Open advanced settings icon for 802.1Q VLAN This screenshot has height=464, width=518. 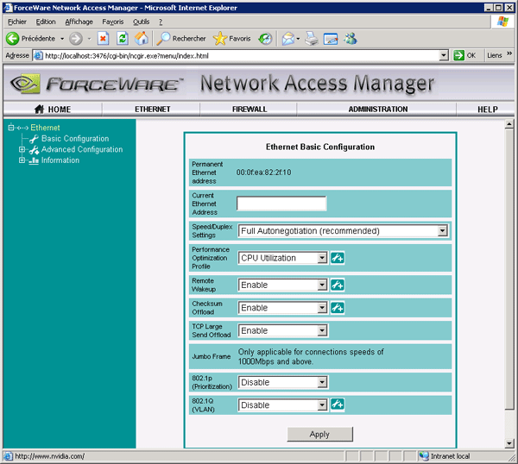pos(338,404)
